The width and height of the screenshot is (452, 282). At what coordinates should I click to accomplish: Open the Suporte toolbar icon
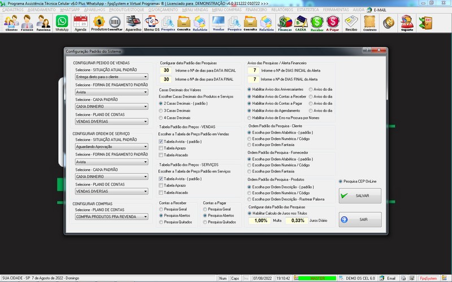pos(407,23)
